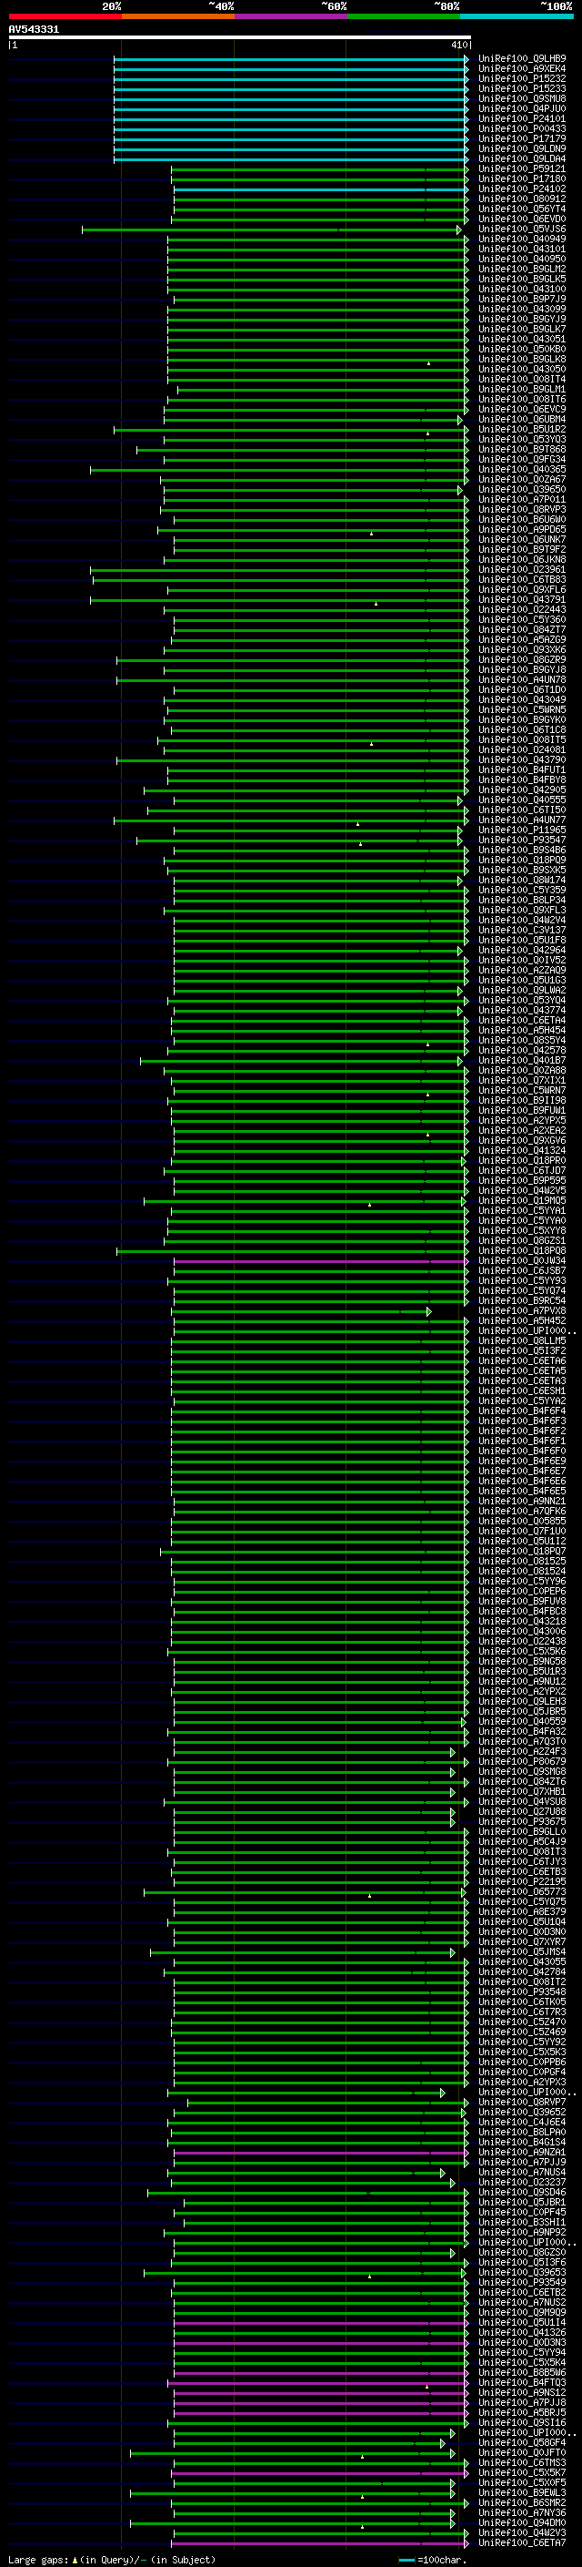This screenshot has width=582, height=2567.
Task: Click the =100char. scale legend
Action: tap(432, 2560)
